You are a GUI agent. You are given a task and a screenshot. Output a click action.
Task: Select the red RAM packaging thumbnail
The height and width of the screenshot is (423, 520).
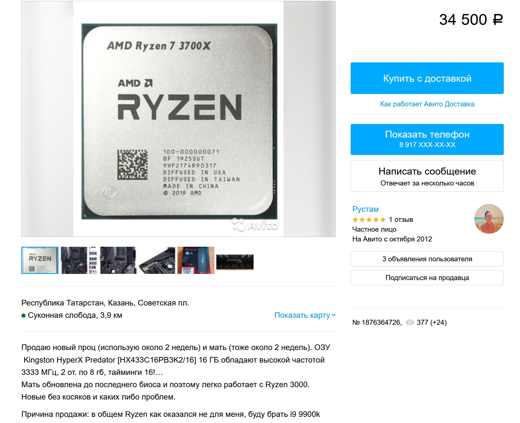click(x=196, y=260)
